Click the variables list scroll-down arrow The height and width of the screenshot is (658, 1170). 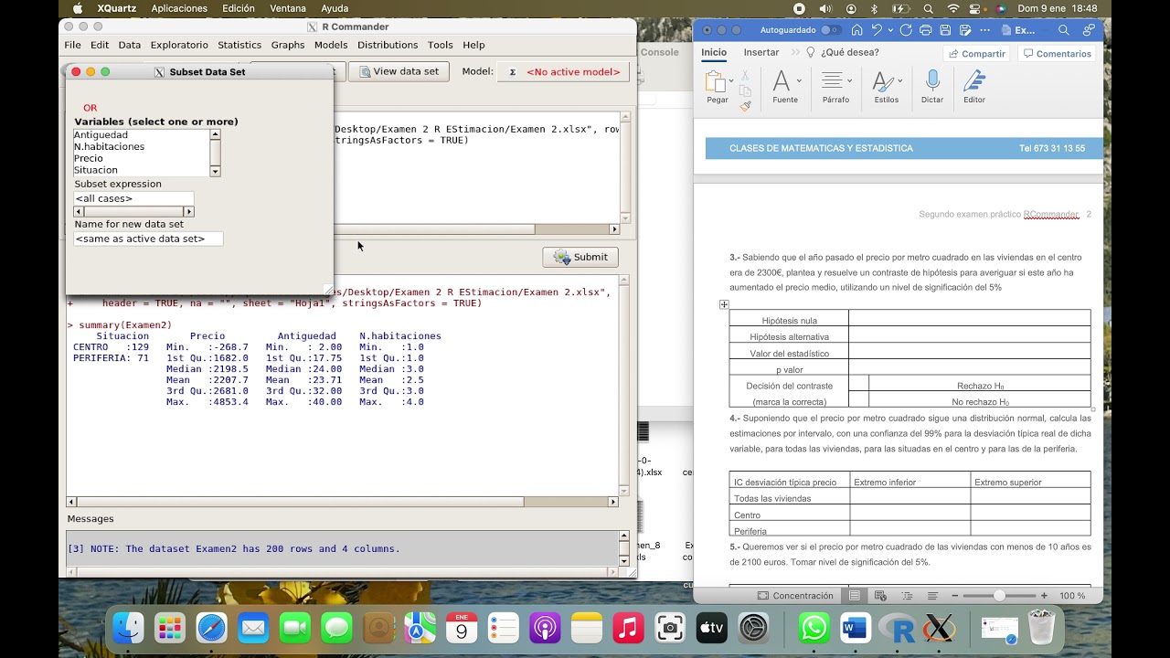215,171
